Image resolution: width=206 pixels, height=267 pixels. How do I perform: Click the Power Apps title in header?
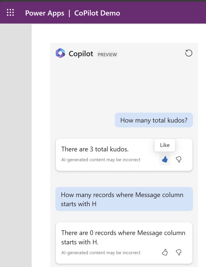45,13
